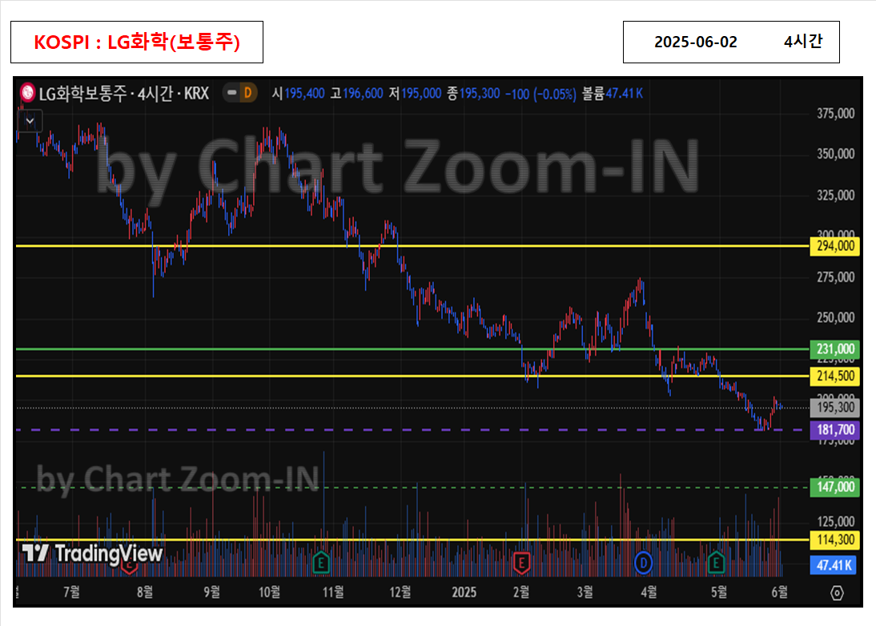This screenshot has height=626, width=876.
Task: Click the change value -100 (-0.05%)
Action: pyautogui.click(x=540, y=94)
